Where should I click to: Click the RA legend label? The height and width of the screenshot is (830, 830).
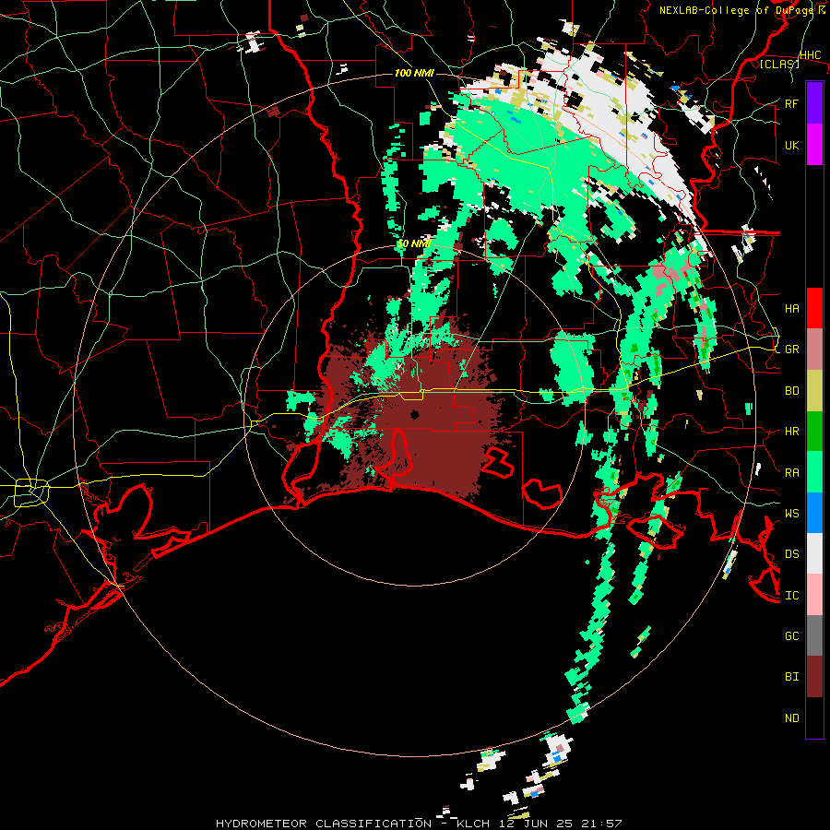click(791, 473)
